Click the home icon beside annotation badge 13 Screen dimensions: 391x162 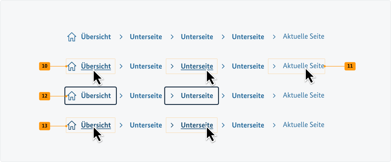click(71, 125)
